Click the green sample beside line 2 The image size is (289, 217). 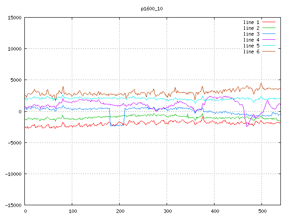click(x=269, y=28)
